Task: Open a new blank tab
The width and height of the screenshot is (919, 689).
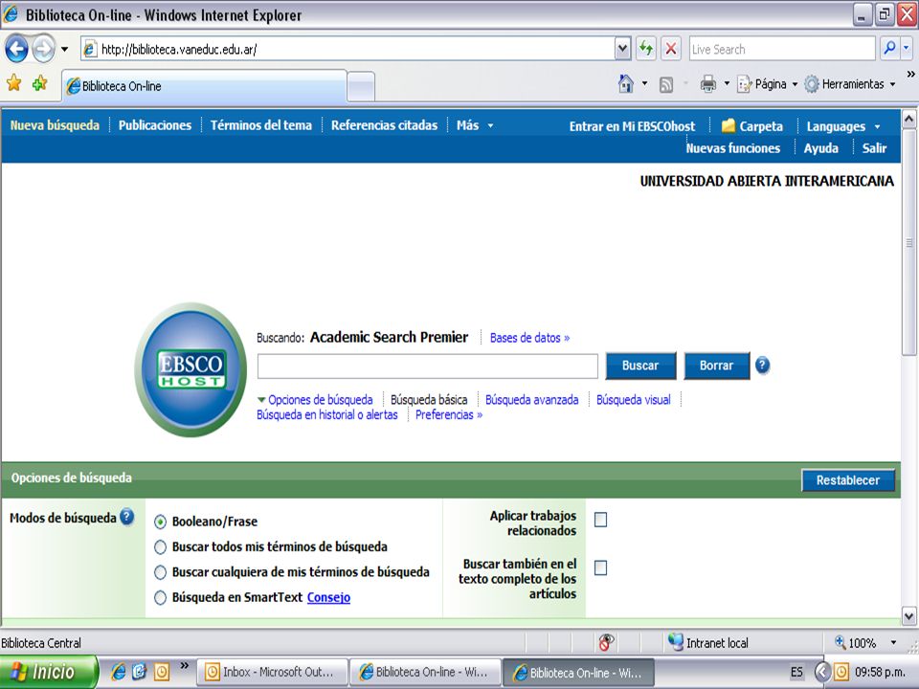Action: click(361, 87)
